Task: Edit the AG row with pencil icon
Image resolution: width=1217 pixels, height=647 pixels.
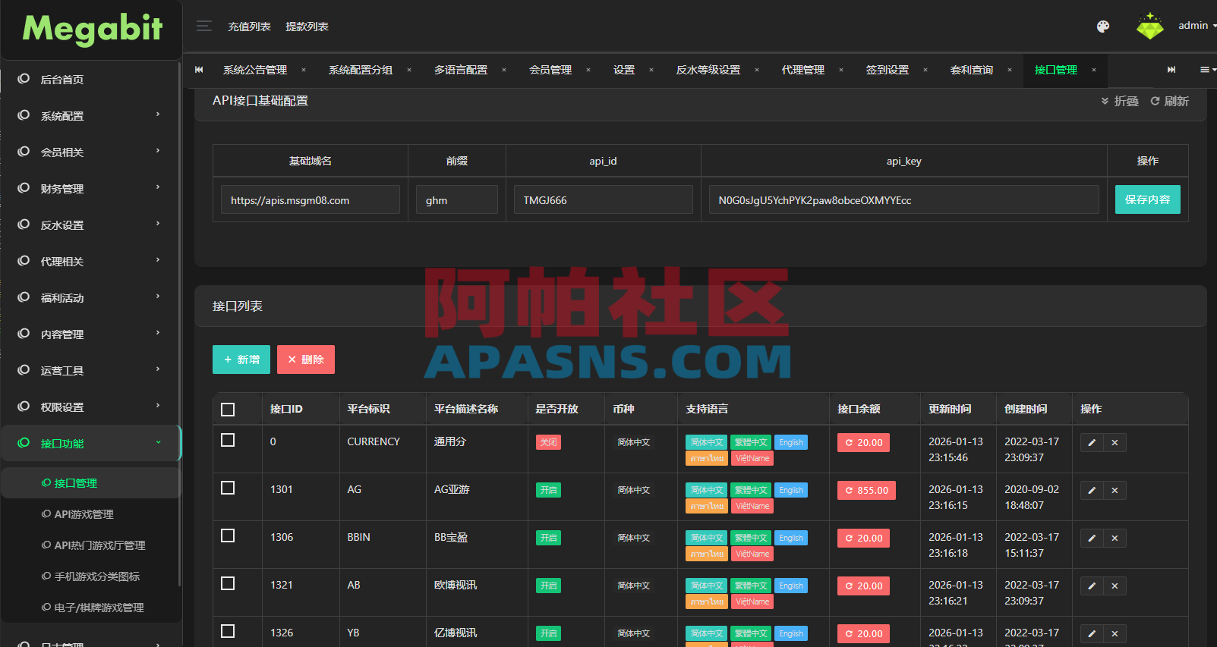Action: (x=1092, y=491)
